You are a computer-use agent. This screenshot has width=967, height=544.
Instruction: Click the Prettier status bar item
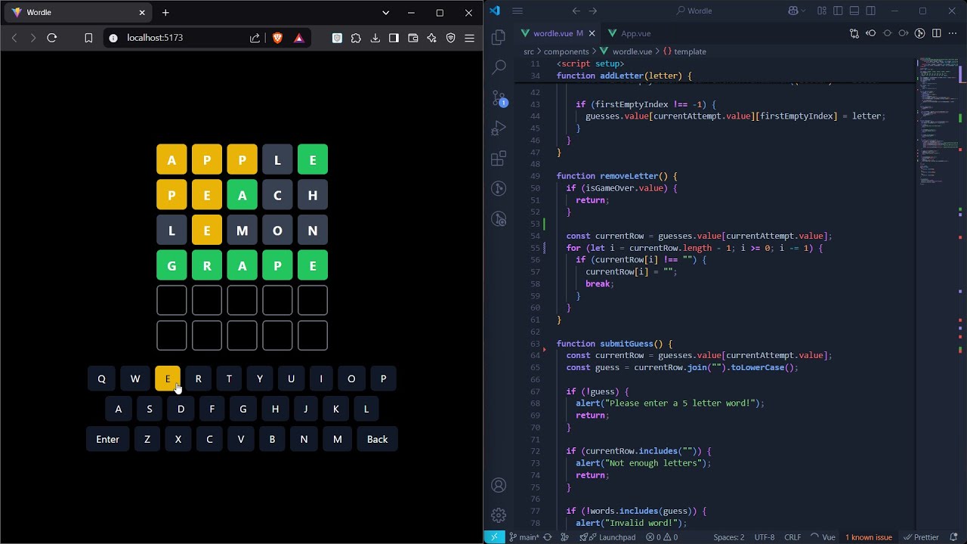tap(921, 537)
